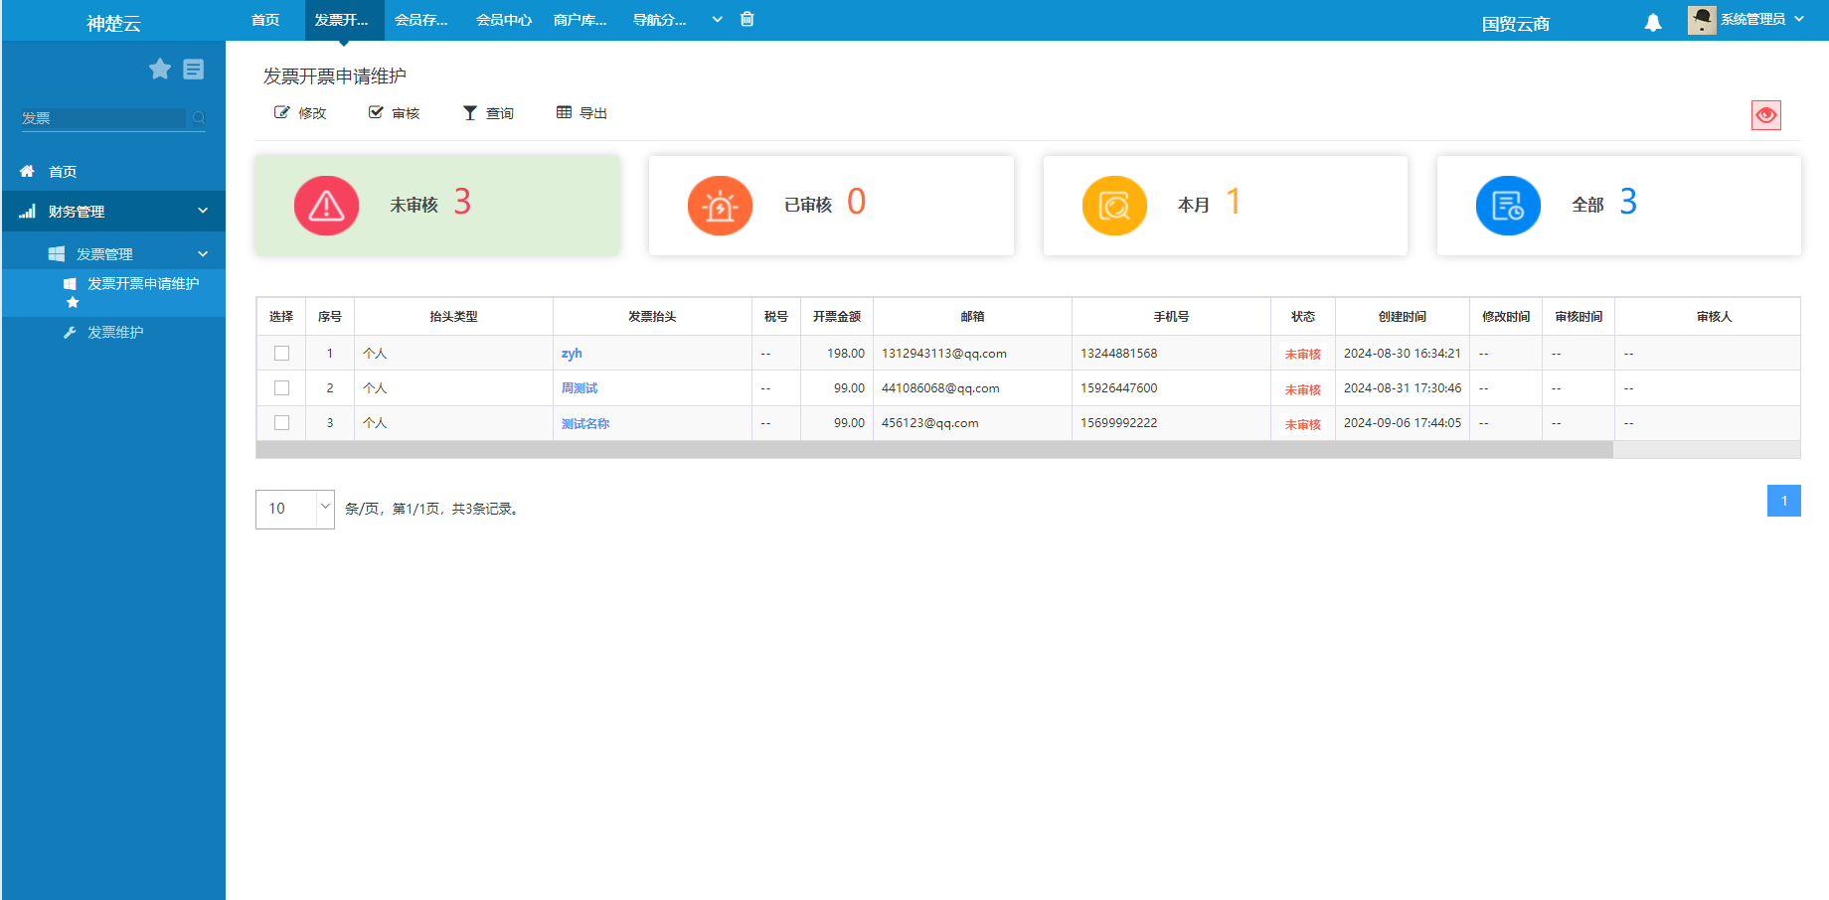Image resolution: width=1829 pixels, height=900 pixels.
Task: Click the 2024-08-30 16:34:21 timestamp
Action: pos(1403,353)
